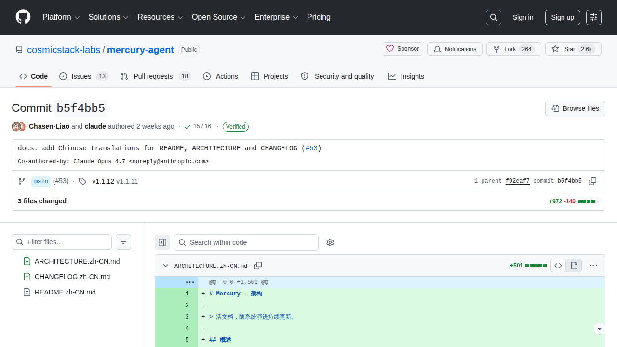
Task: Focus the Search within code field
Action: tap(246, 242)
